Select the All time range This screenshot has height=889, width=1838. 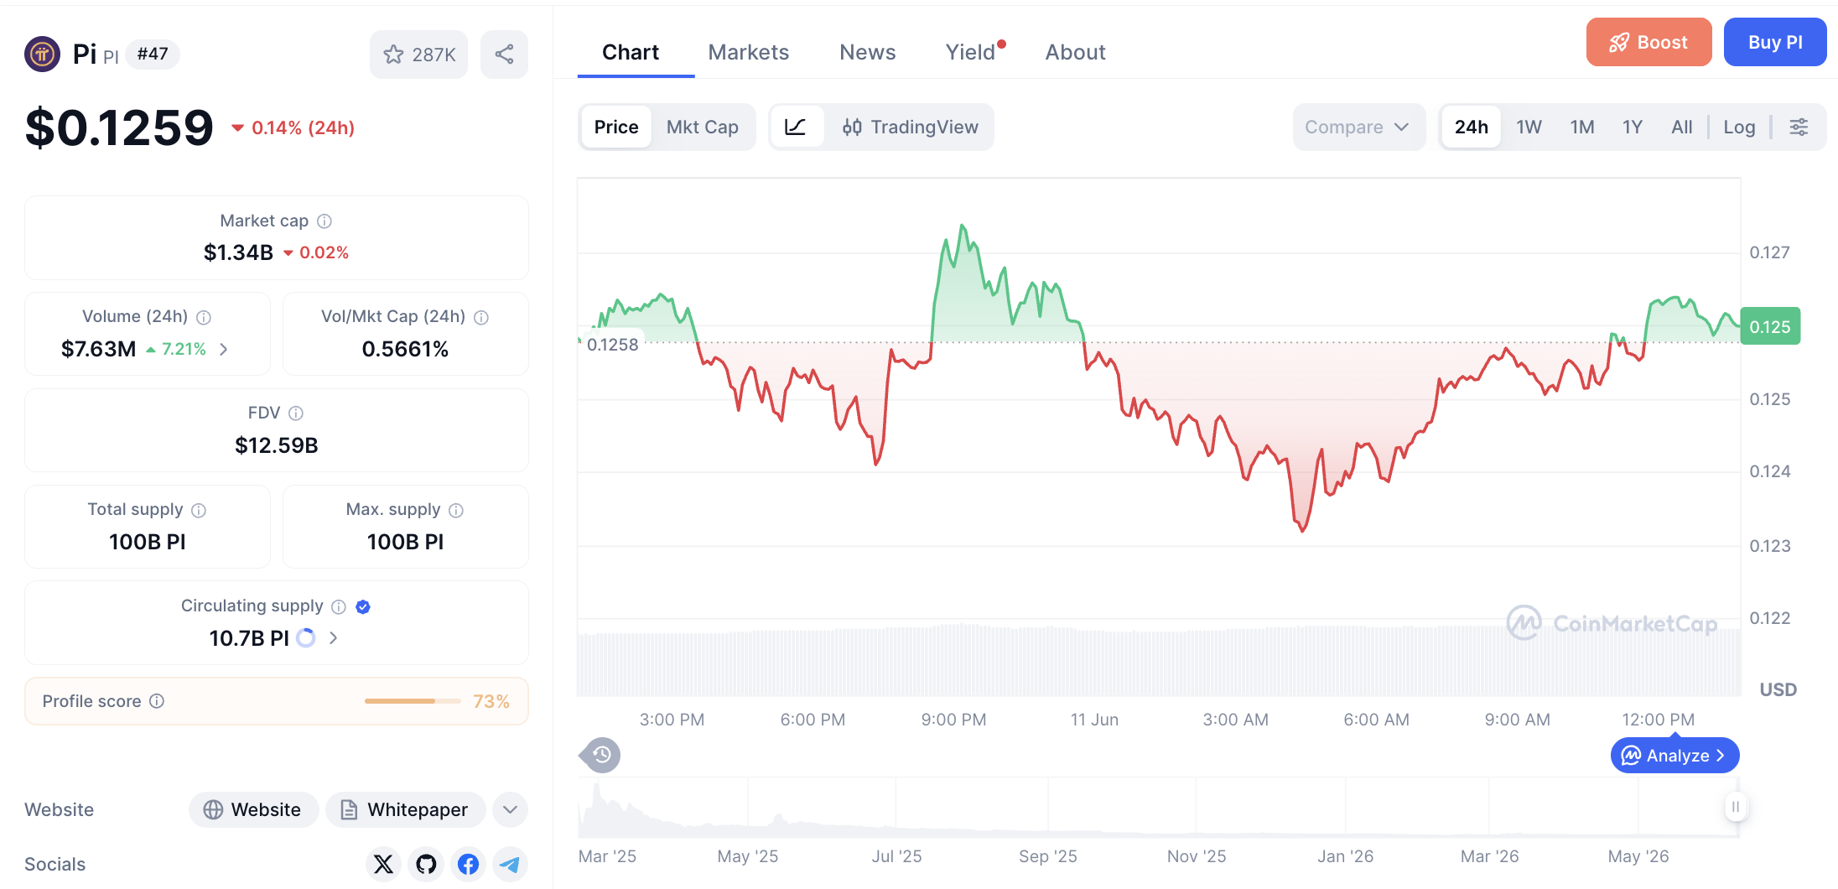(x=1682, y=127)
